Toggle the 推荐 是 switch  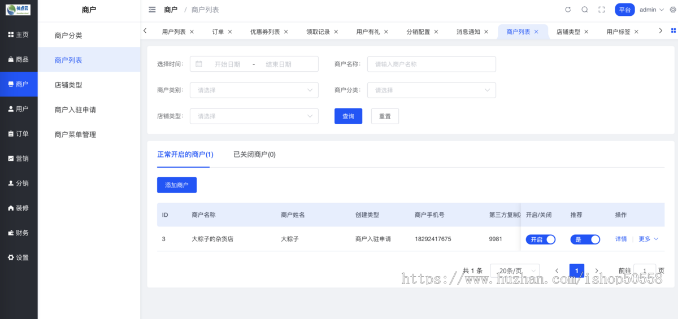585,239
